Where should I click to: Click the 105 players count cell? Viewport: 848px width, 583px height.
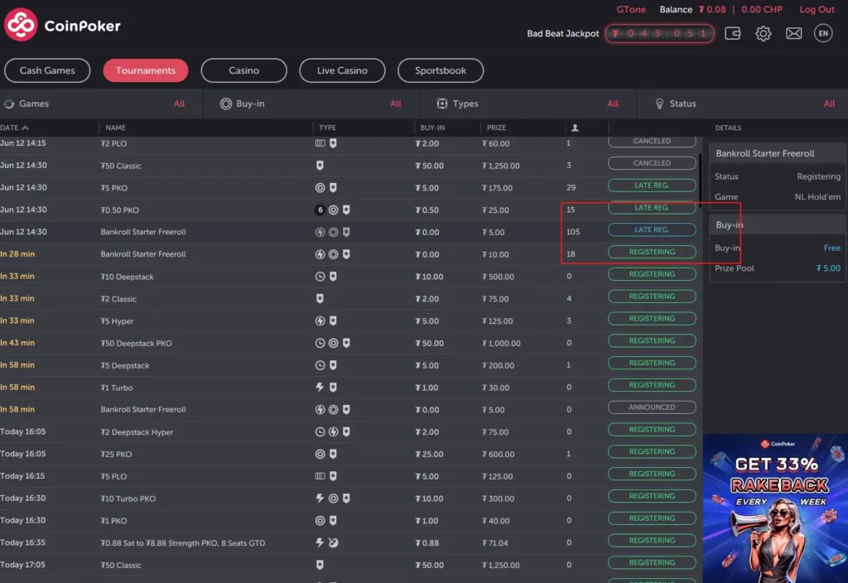point(573,232)
